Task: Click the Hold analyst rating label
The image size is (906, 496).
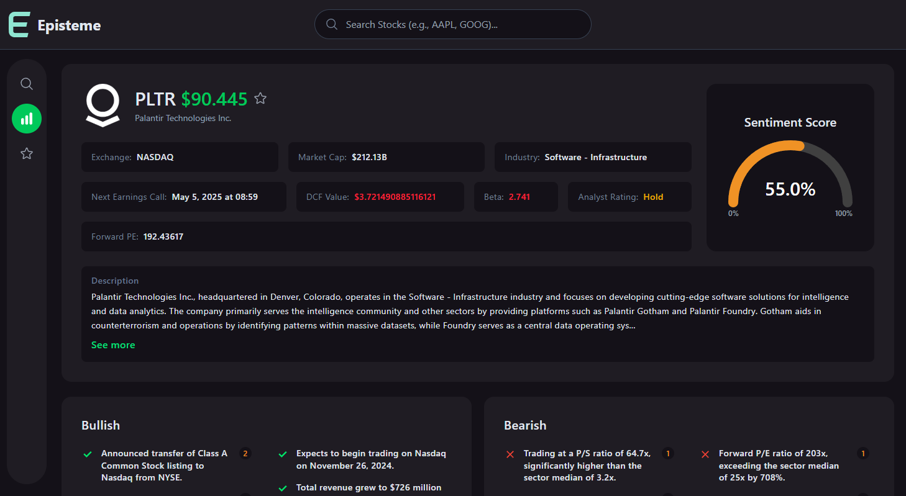Action: click(653, 196)
